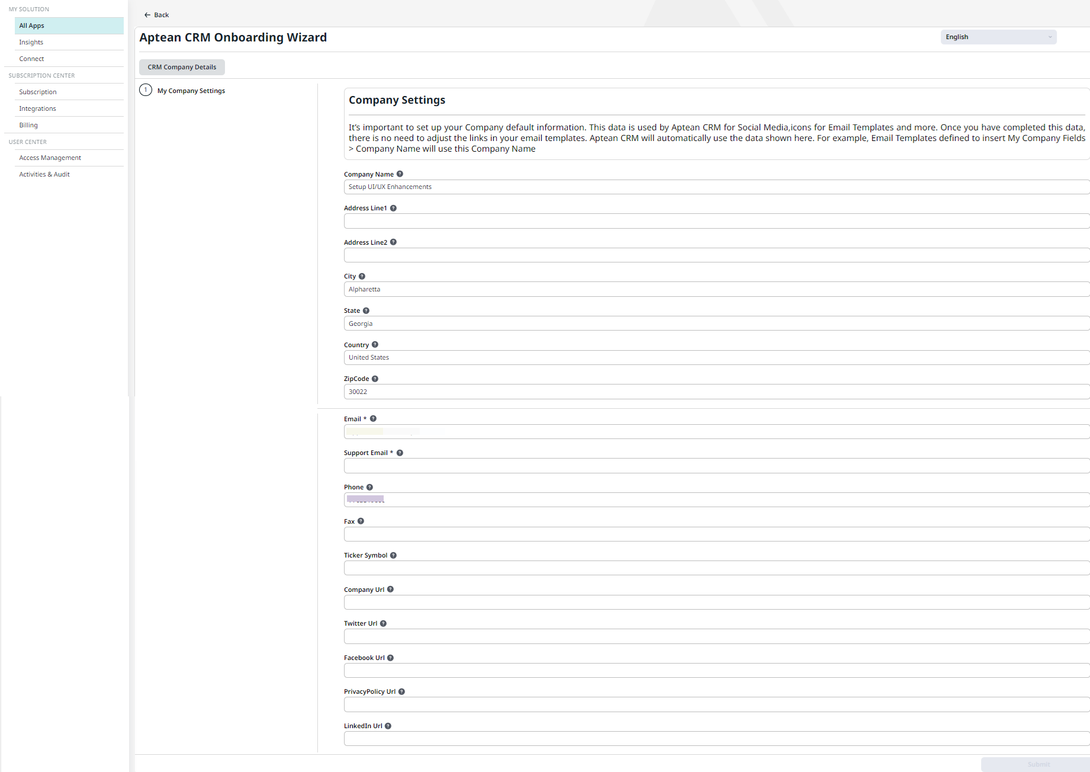This screenshot has width=1090, height=772.
Task: Click the Address Line2 input field
Action: point(716,255)
